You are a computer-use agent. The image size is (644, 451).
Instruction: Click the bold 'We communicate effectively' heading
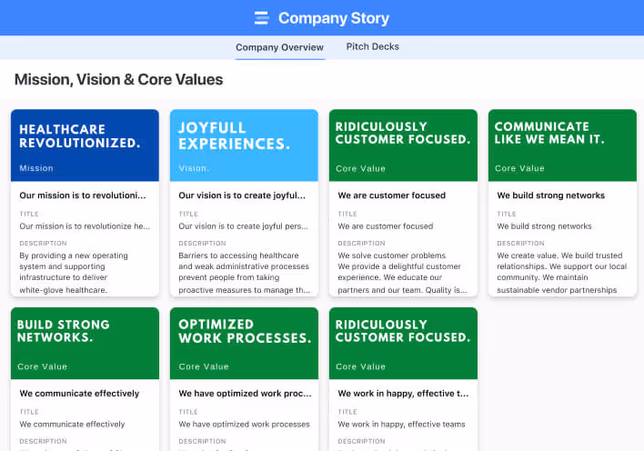point(79,394)
